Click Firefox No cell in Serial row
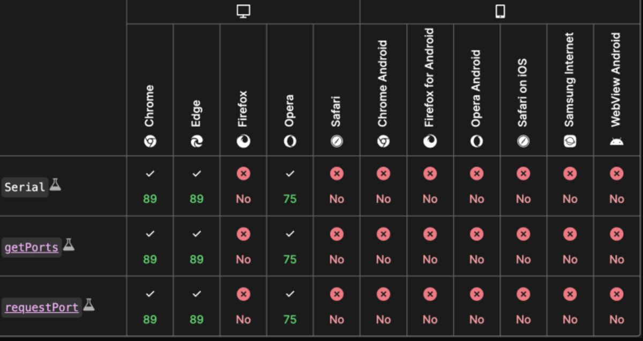The height and width of the screenshot is (341, 643). (x=243, y=186)
